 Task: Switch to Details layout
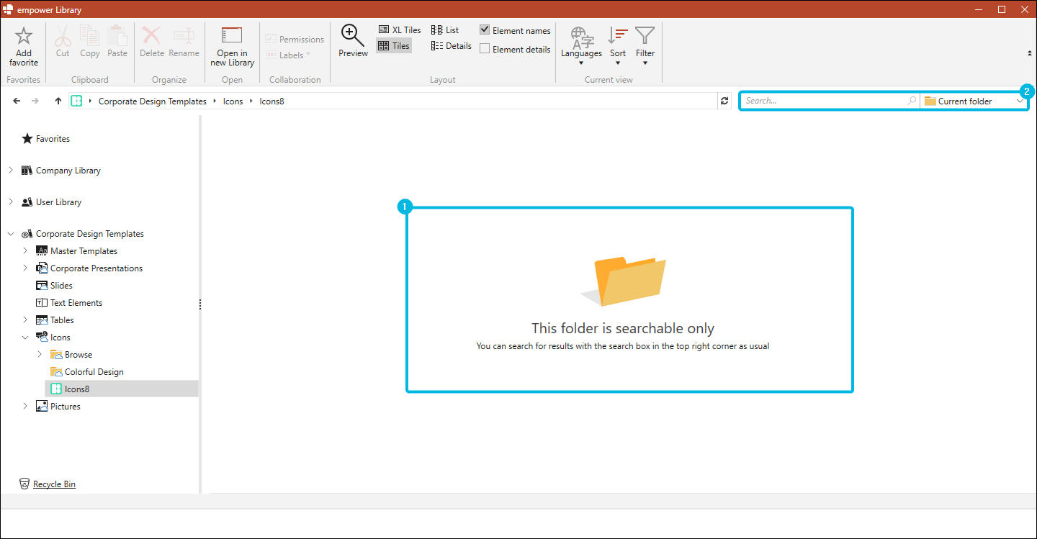452,46
